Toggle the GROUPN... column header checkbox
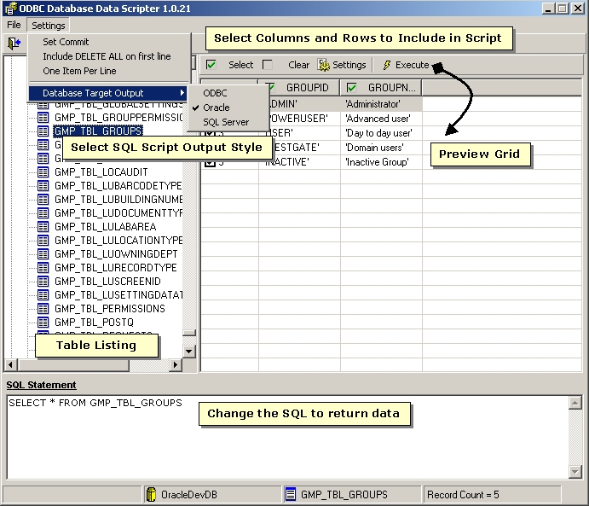 [x=352, y=87]
